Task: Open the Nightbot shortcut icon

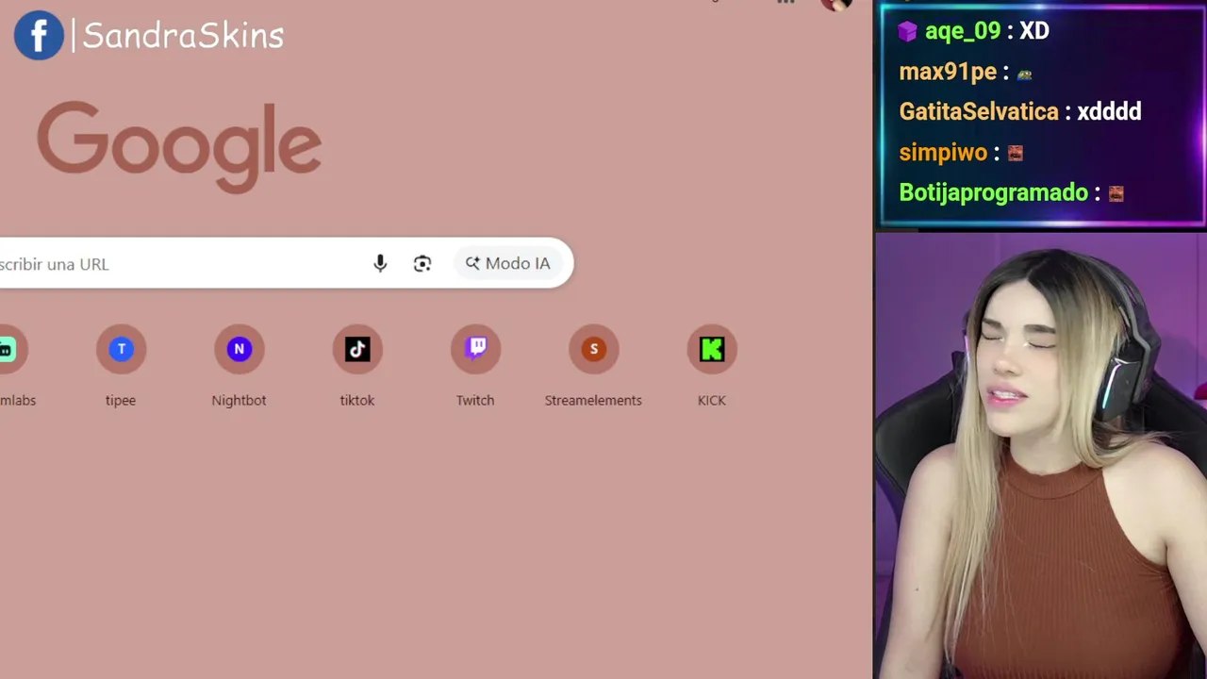Action: tap(239, 349)
